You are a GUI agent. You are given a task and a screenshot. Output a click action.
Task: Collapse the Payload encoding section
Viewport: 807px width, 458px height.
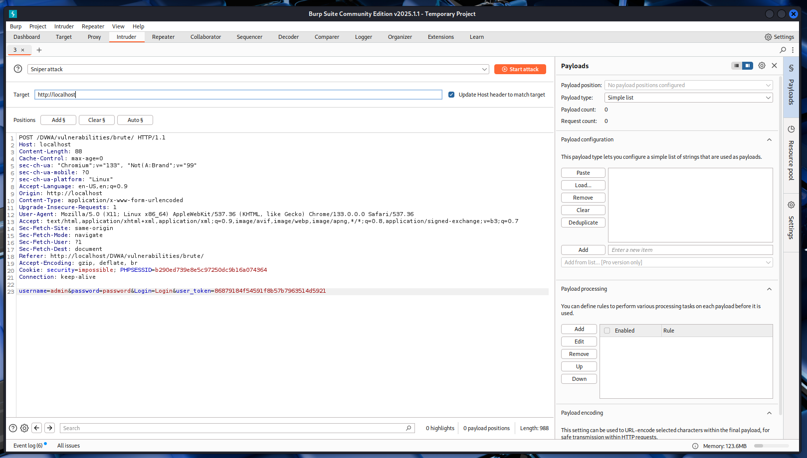point(769,413)
